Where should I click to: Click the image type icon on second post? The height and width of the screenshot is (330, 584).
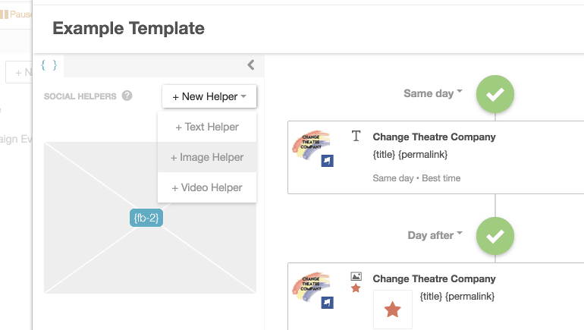[x=356, y=278]
